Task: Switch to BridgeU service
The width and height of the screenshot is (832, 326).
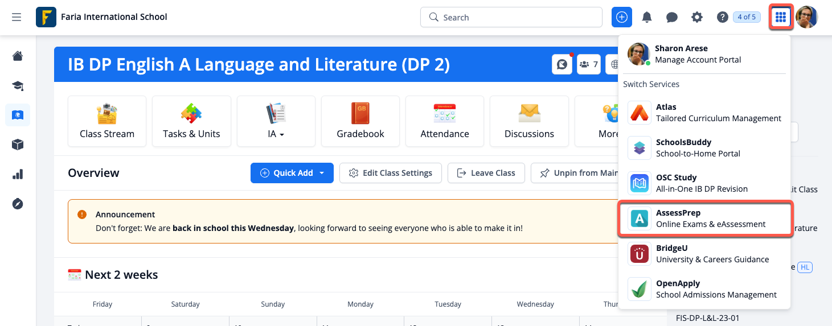Action: (704, 254)
